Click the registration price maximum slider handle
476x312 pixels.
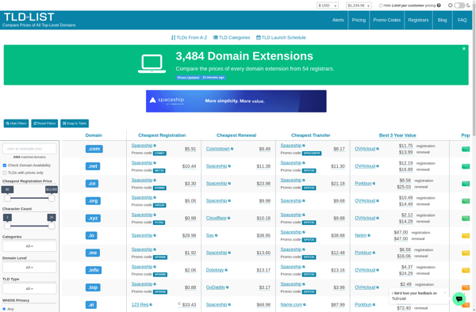52,198
